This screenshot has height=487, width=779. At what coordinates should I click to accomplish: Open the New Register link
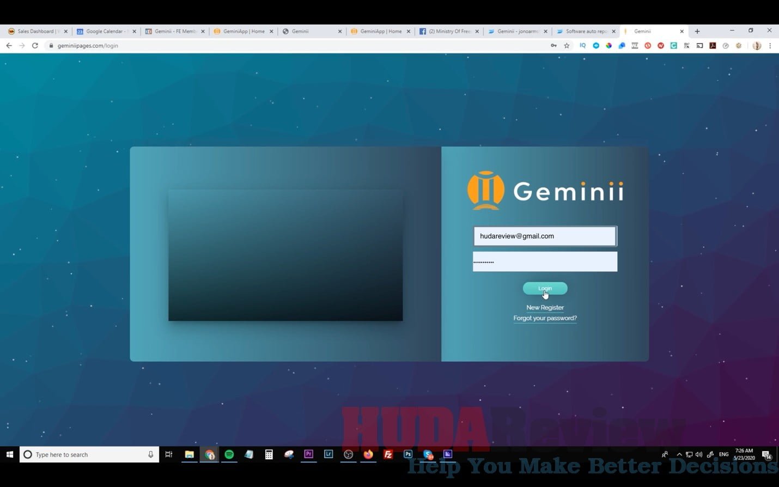click(545, 307)
